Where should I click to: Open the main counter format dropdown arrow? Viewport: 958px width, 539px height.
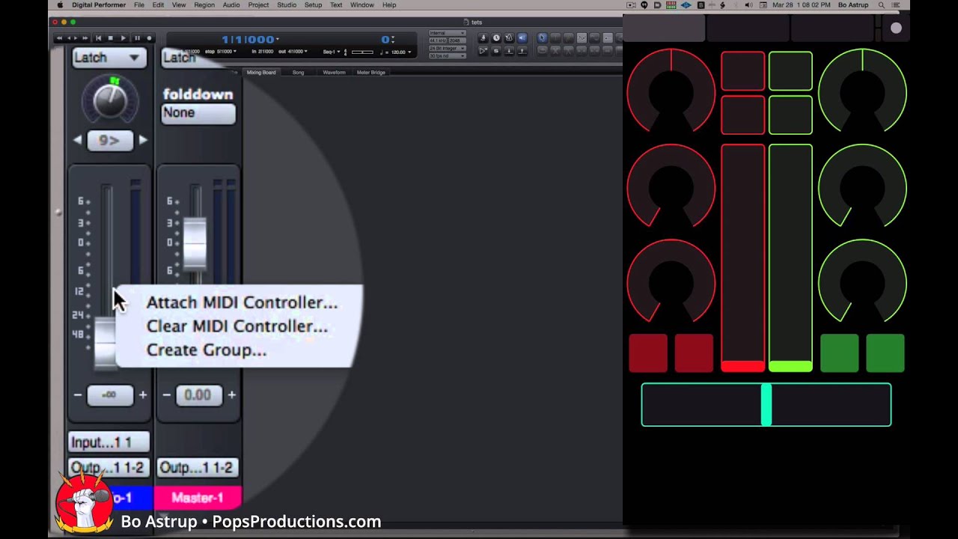click(x=278, y=39)
